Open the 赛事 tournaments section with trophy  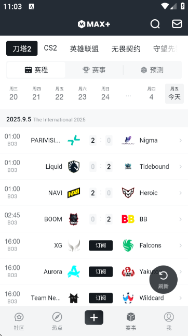tap(94, 70)
